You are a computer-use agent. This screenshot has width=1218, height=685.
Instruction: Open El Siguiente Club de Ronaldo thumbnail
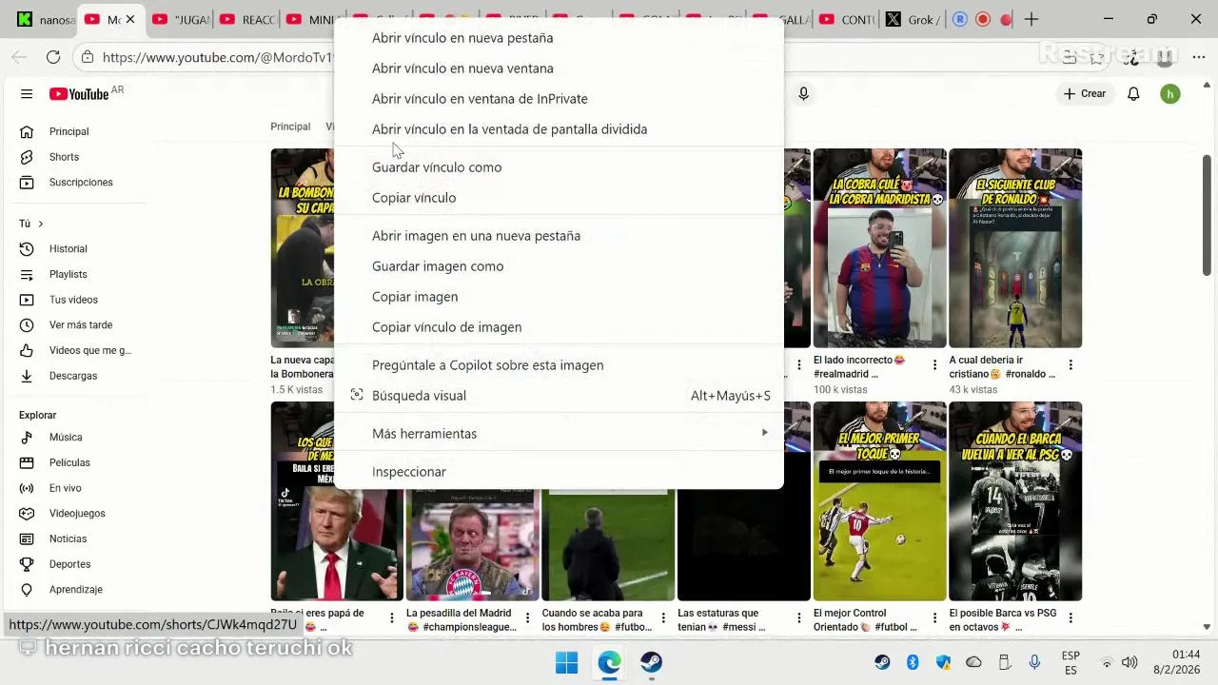pyautogui.click(x=1015, y=248)
